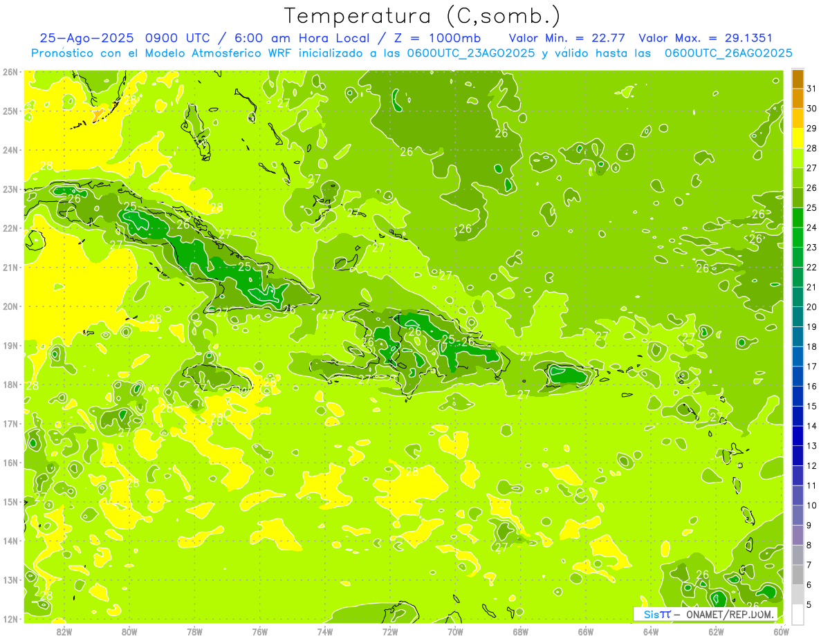Click the blue colorbar swatch between 15 and 16
Viewport: 830px width, 641px height.
(x=797, y=396)
